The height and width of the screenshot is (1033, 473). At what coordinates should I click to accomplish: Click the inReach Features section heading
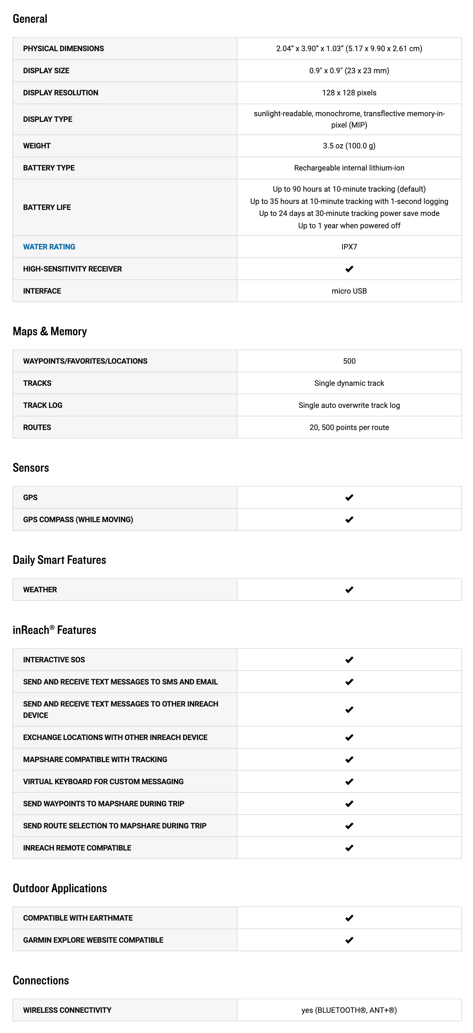pos(55,630)
